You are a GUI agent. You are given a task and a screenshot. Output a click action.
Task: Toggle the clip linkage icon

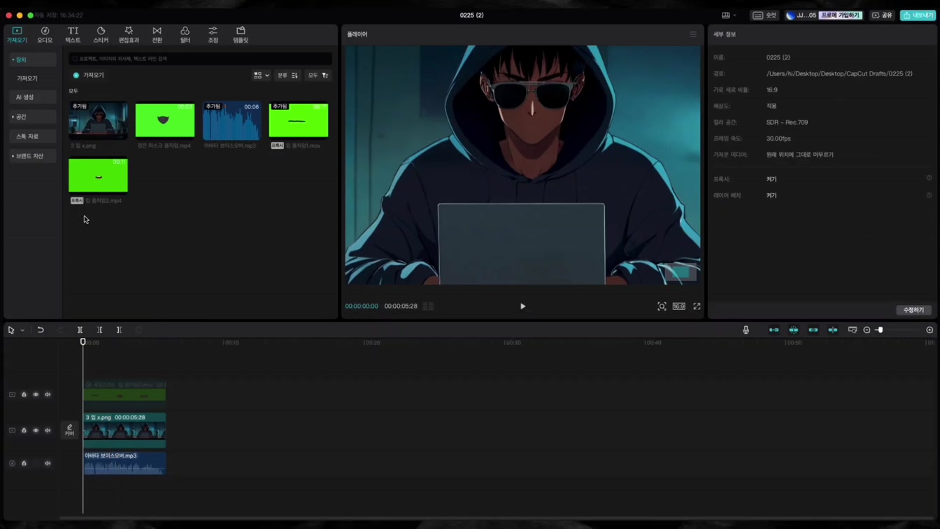click(x=813, y=330)
